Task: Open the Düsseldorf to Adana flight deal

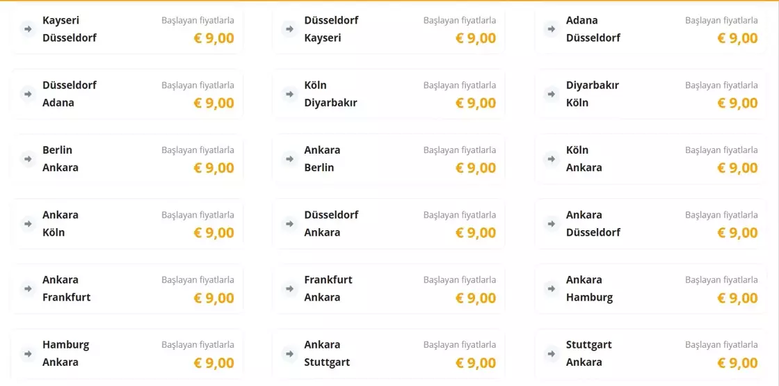Action: tap(127, 94)
